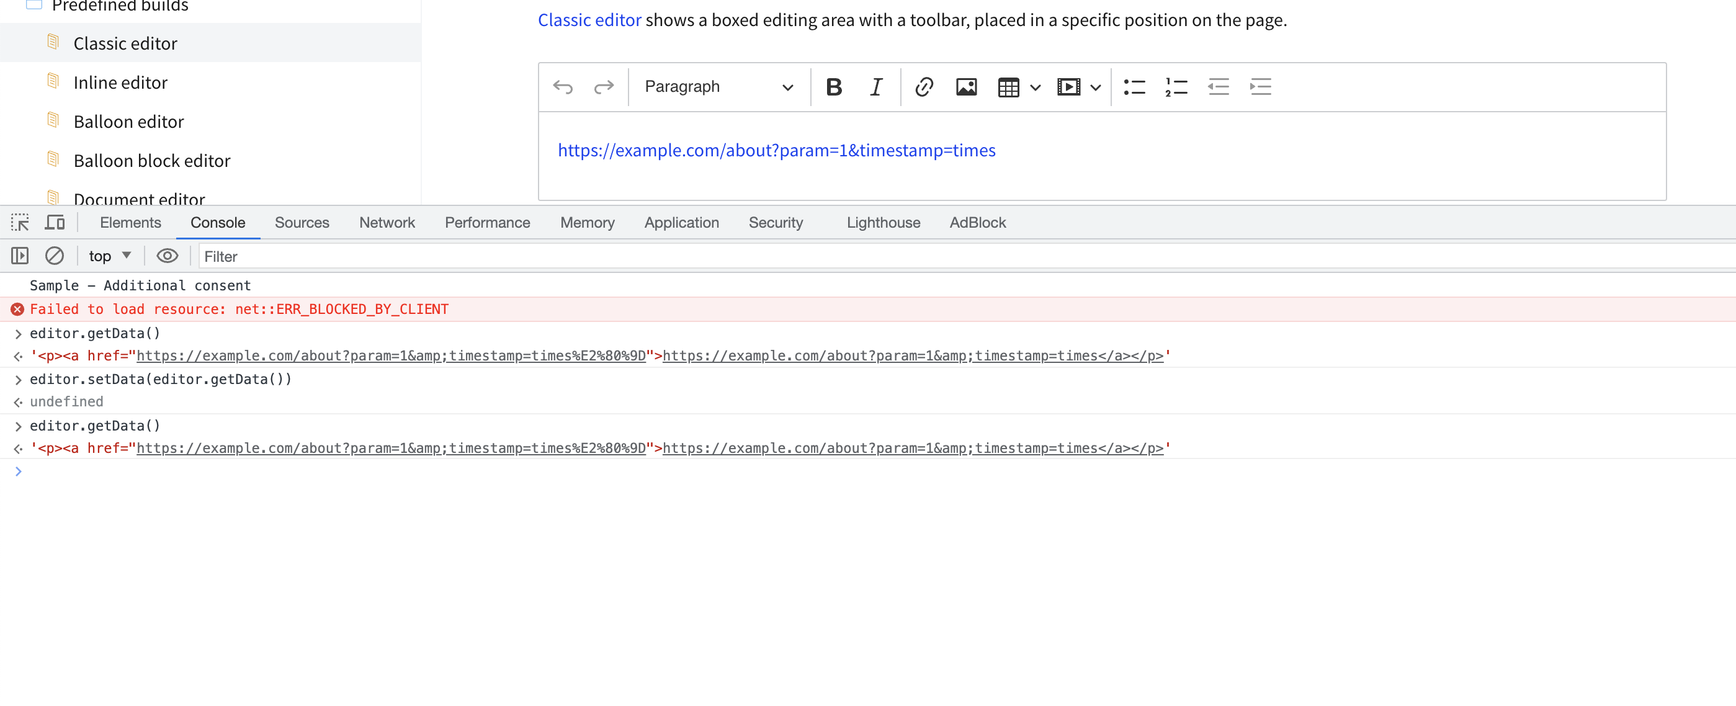Screen dimensions: 1736x706
Task: Expand the insert table dropdown chevron
Action: pyautogui.click(x=1034, y=87)
